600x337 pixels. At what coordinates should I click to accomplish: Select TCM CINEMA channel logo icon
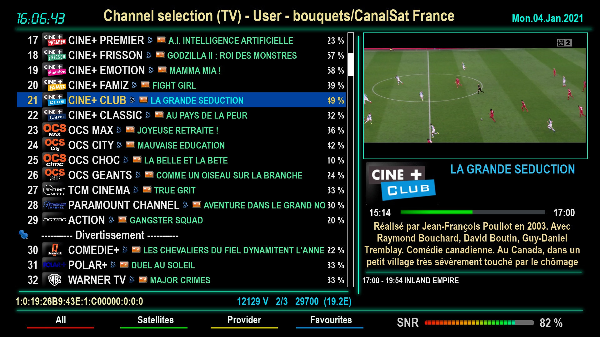click(x=55, y=190)
